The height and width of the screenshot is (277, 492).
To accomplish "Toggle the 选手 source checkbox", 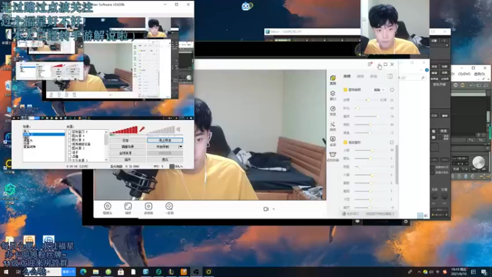I will point(69,152).
